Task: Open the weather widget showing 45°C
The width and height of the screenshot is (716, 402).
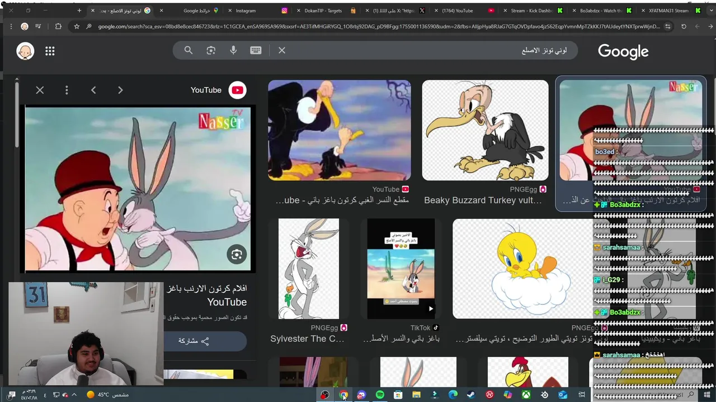Action: click(108, 395)
